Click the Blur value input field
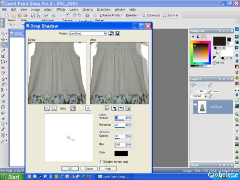 click(x=120, y=144)
